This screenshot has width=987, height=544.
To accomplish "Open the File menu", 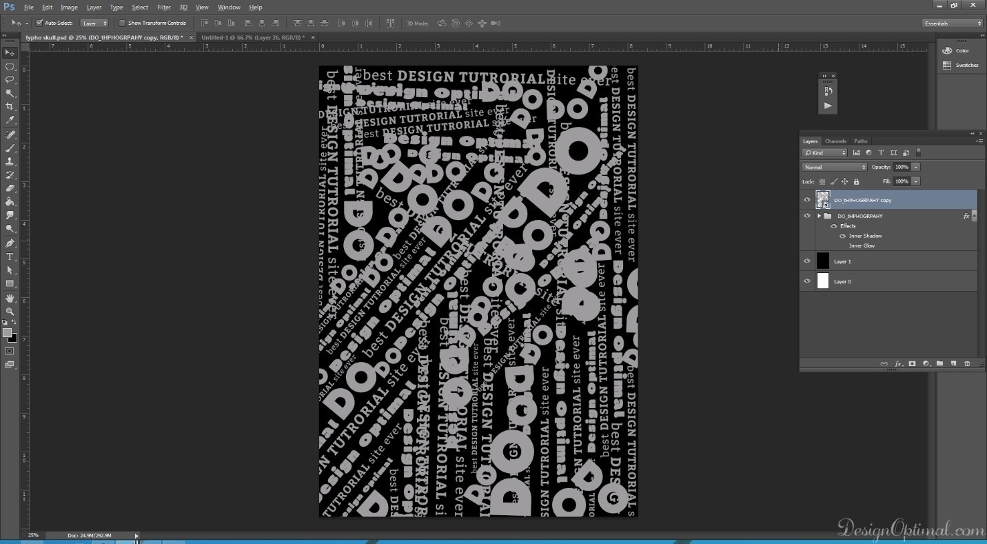I will pyautogui.click(x=28, y=7).
